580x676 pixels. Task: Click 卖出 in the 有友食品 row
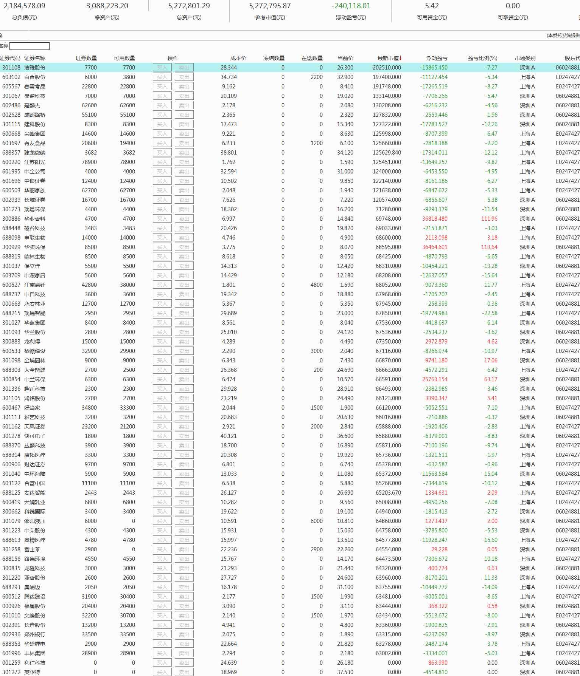[184, 143]
